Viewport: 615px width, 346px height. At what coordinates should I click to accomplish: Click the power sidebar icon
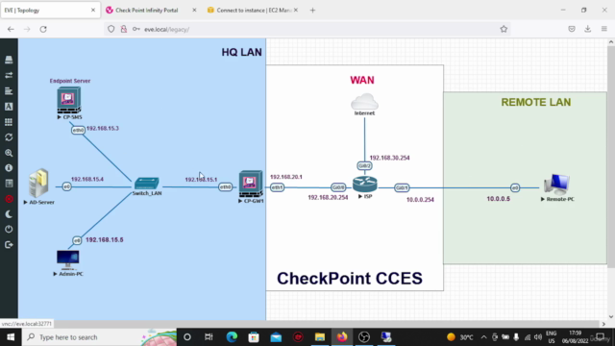9,229
